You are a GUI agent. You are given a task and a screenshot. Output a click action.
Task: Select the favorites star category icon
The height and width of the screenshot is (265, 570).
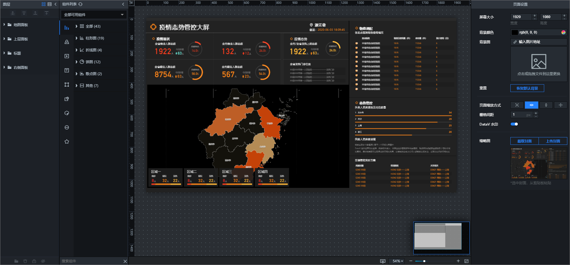(x=67, y=142)
